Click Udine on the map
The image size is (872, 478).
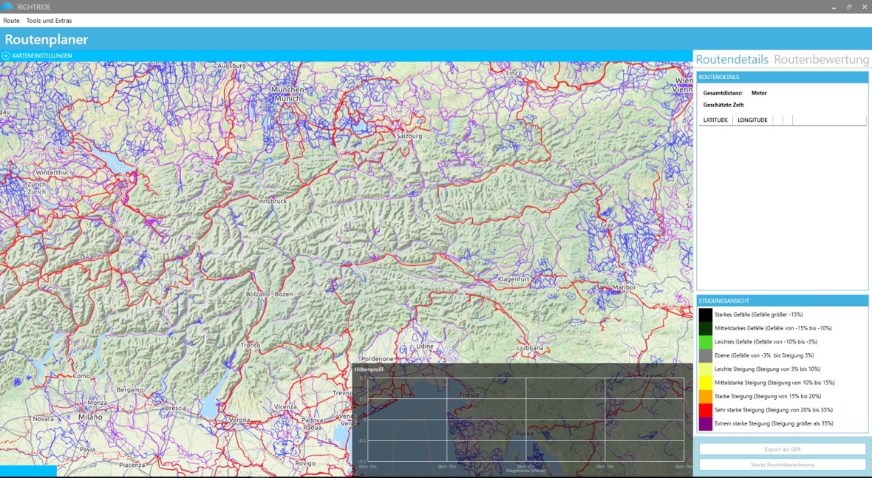(424, 346)
